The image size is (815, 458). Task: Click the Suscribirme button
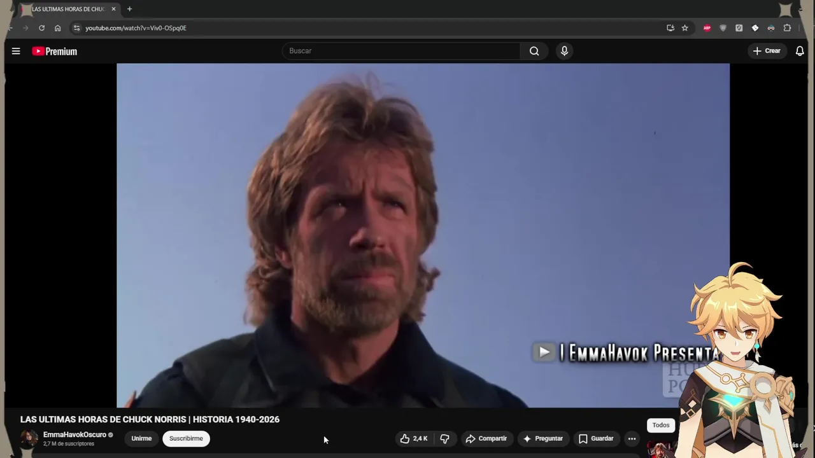[186, 438]
